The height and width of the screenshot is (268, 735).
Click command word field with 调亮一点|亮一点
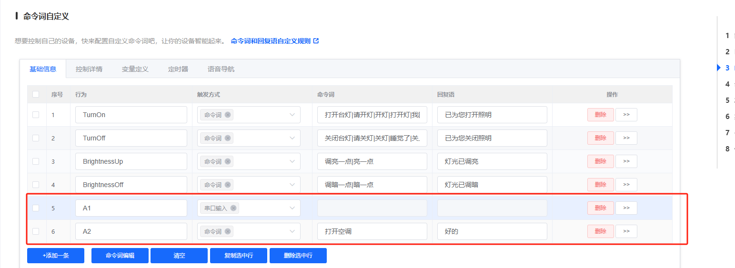372,161
